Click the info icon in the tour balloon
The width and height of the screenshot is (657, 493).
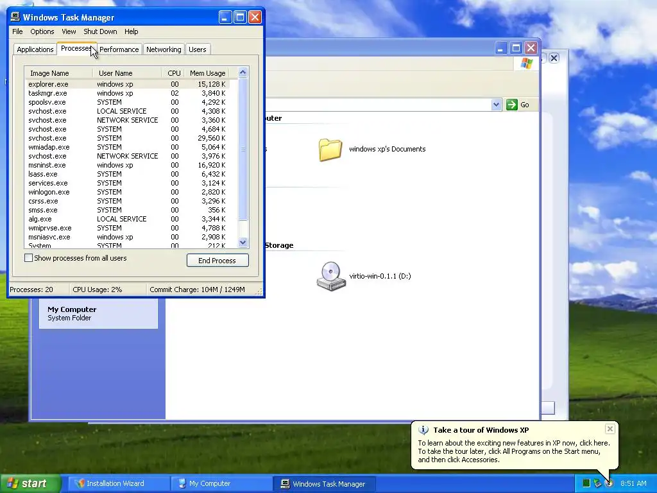(x=423, y=429)
